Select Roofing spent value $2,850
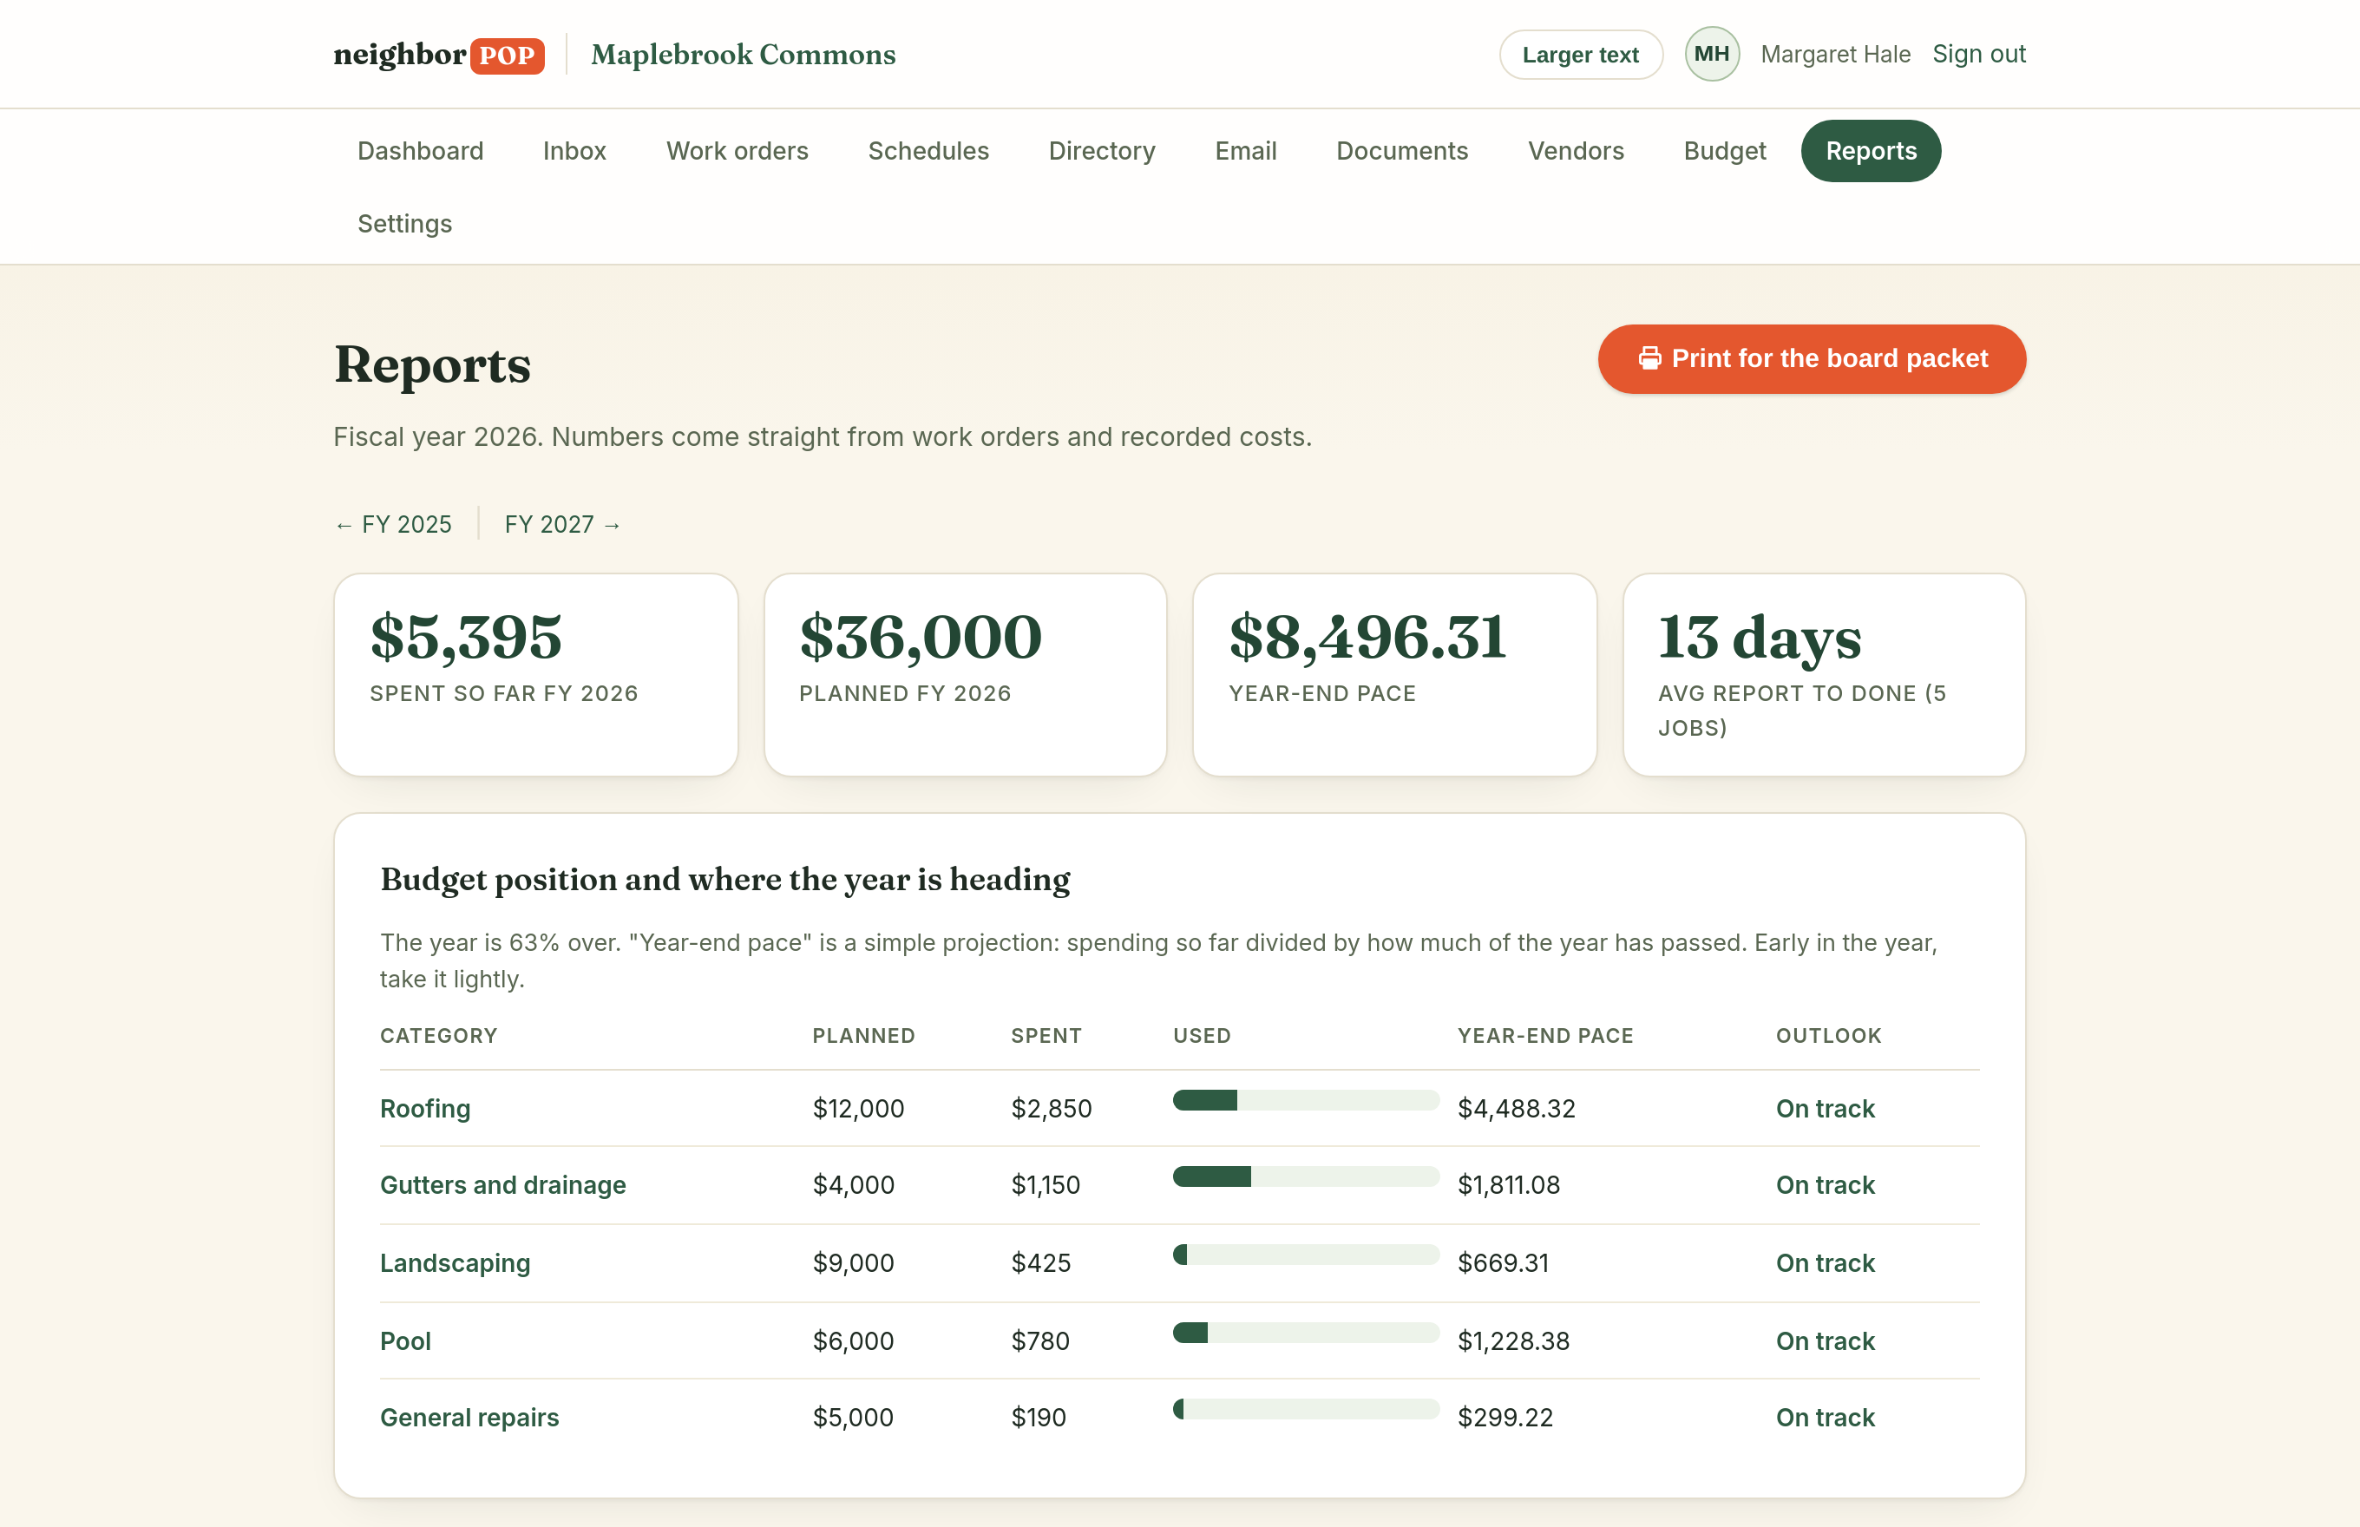 point(1051,1109)
